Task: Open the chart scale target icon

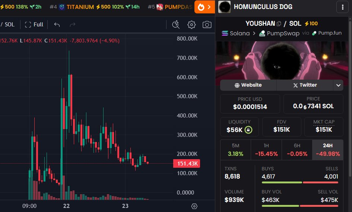Action: tap(194, 206)
